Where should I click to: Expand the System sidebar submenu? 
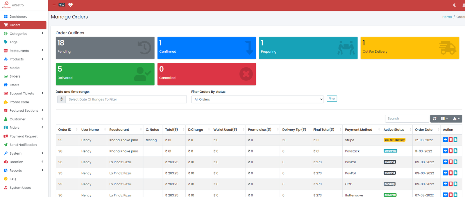point(23,153)
